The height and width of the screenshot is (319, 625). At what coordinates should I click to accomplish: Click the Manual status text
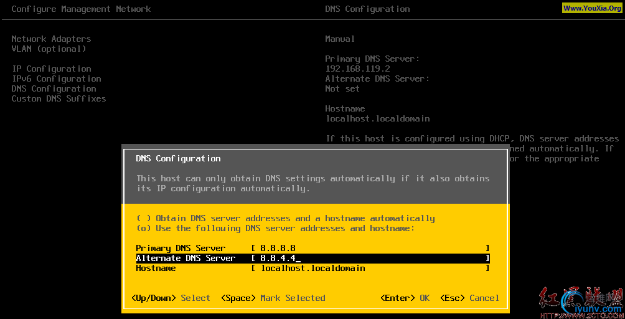(x=340, y=39)
